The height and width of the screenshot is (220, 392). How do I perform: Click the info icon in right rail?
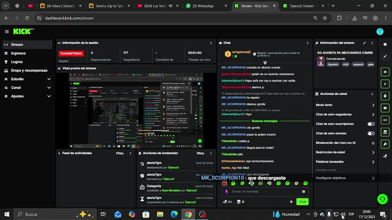point(385,44)
